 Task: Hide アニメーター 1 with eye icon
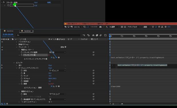pyautogui.click(x=2, y=47)
